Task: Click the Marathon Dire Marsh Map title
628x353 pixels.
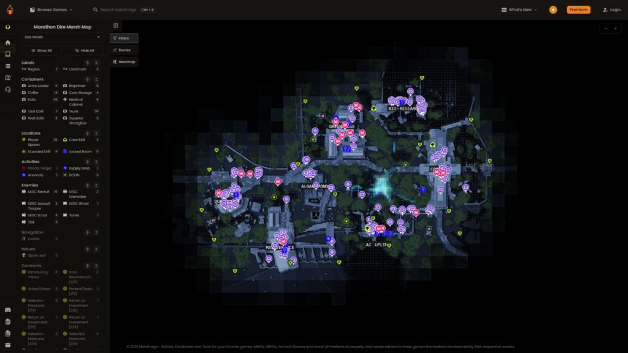Action: [x=63, y=27]
